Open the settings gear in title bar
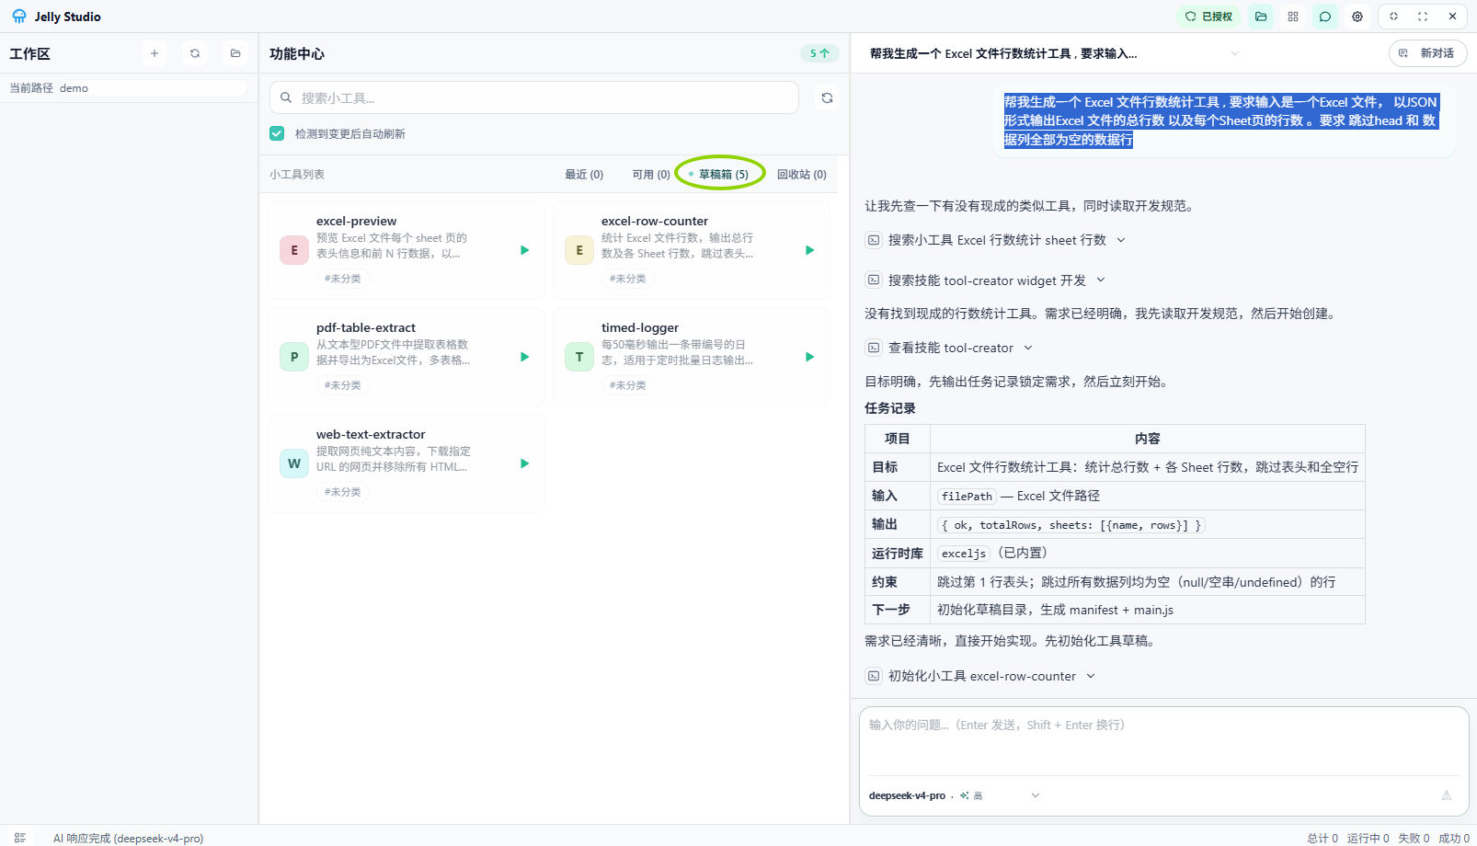1477x846 pixels. click(x=1357, y=17)
